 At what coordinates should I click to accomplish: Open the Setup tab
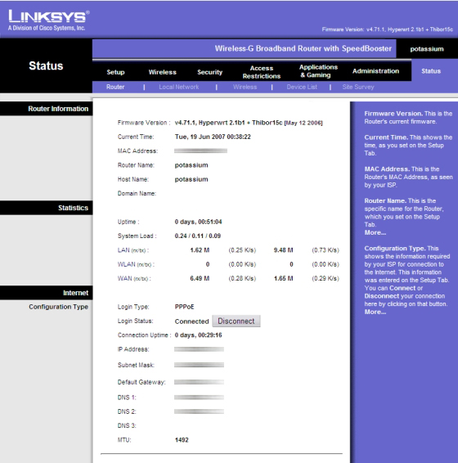[x=115, y=72]
